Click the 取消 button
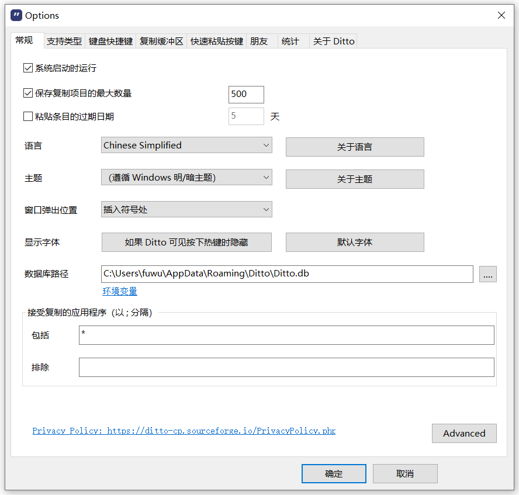 coord(405,473)
